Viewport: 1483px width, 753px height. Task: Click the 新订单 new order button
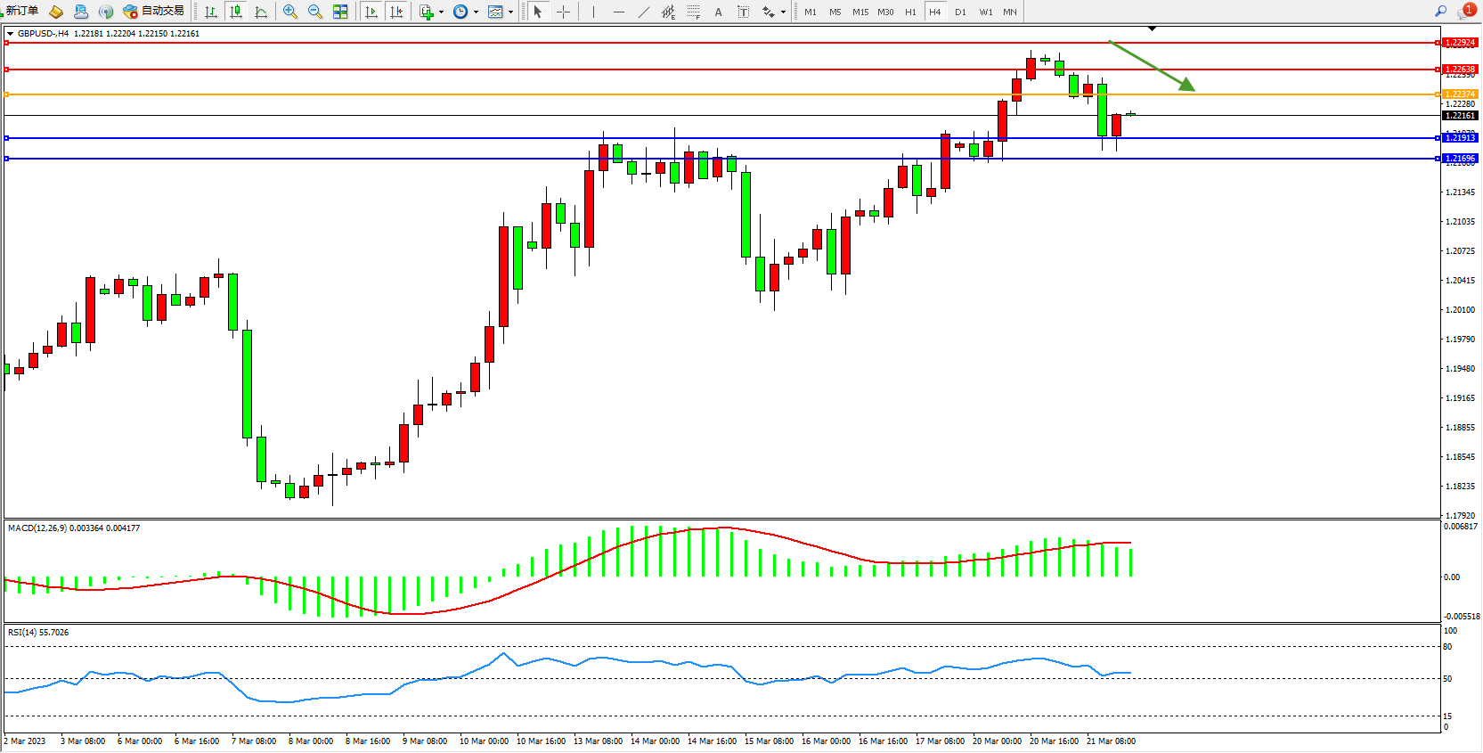[22, 12]
